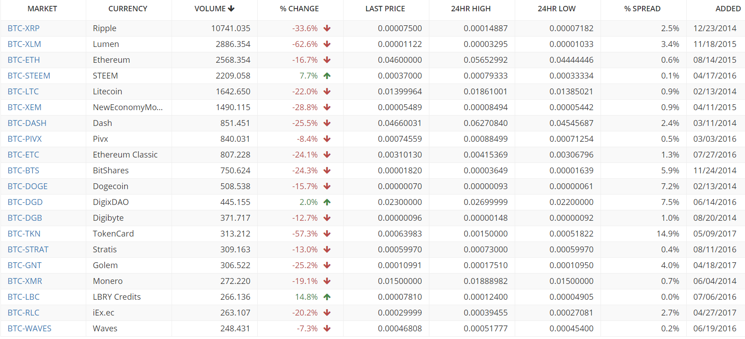Click the red down arrow in BTC-DASH row
The image size is (745, 339).
(327, 123)
